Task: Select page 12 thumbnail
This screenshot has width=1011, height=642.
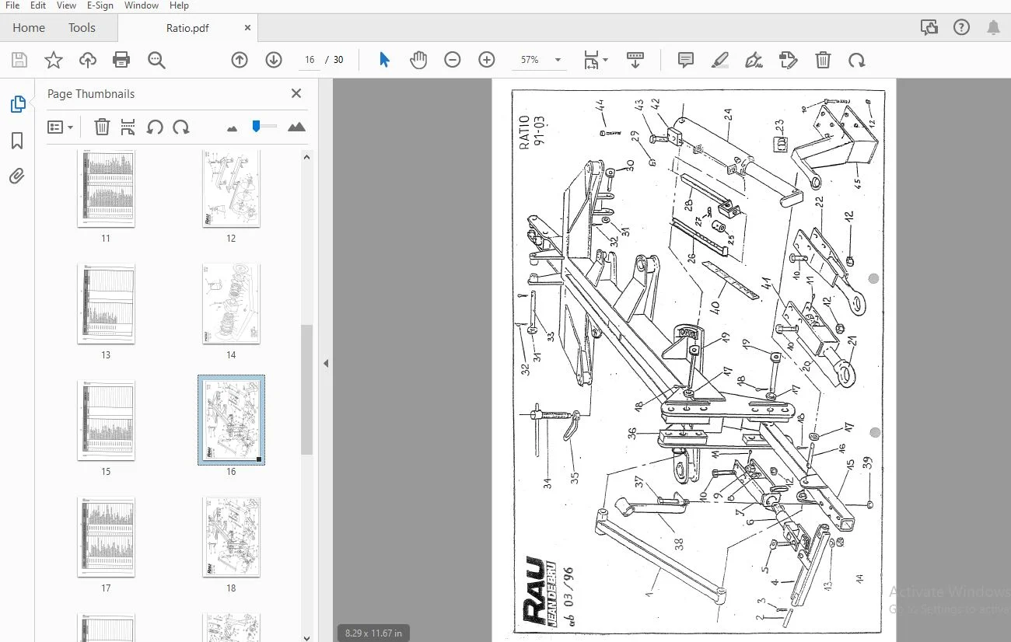Action: pyautogui.click(x=231, y=190)
